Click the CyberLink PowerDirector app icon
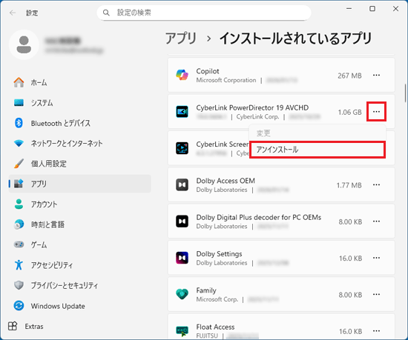This screenshot has width=408, height=340. (182, 112)
